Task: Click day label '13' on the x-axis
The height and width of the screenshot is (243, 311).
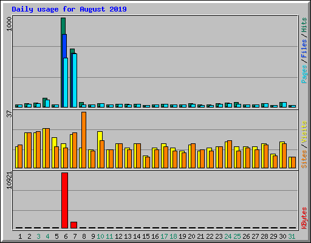Action: point(128,236)
